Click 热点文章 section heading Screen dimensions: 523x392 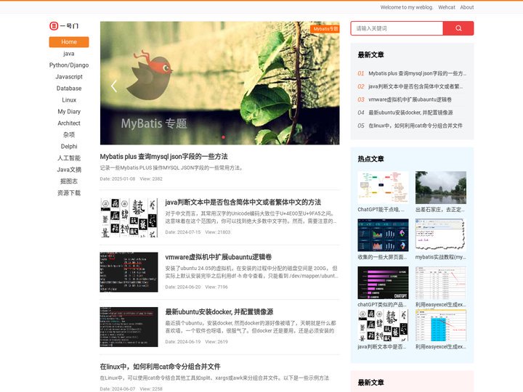(370, 159)
